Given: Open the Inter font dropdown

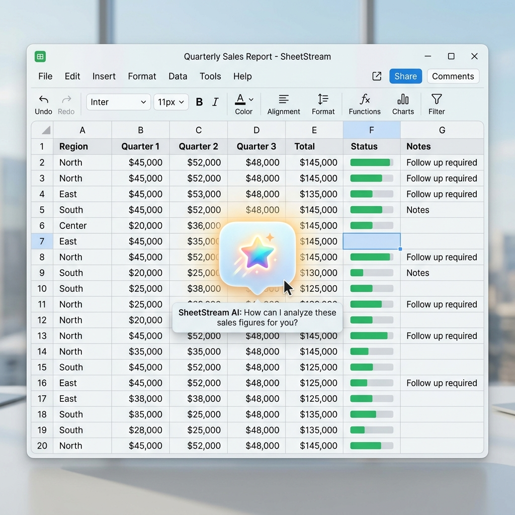Looking at the screenshot, I should pyautogui.click(x=118, y=102).
